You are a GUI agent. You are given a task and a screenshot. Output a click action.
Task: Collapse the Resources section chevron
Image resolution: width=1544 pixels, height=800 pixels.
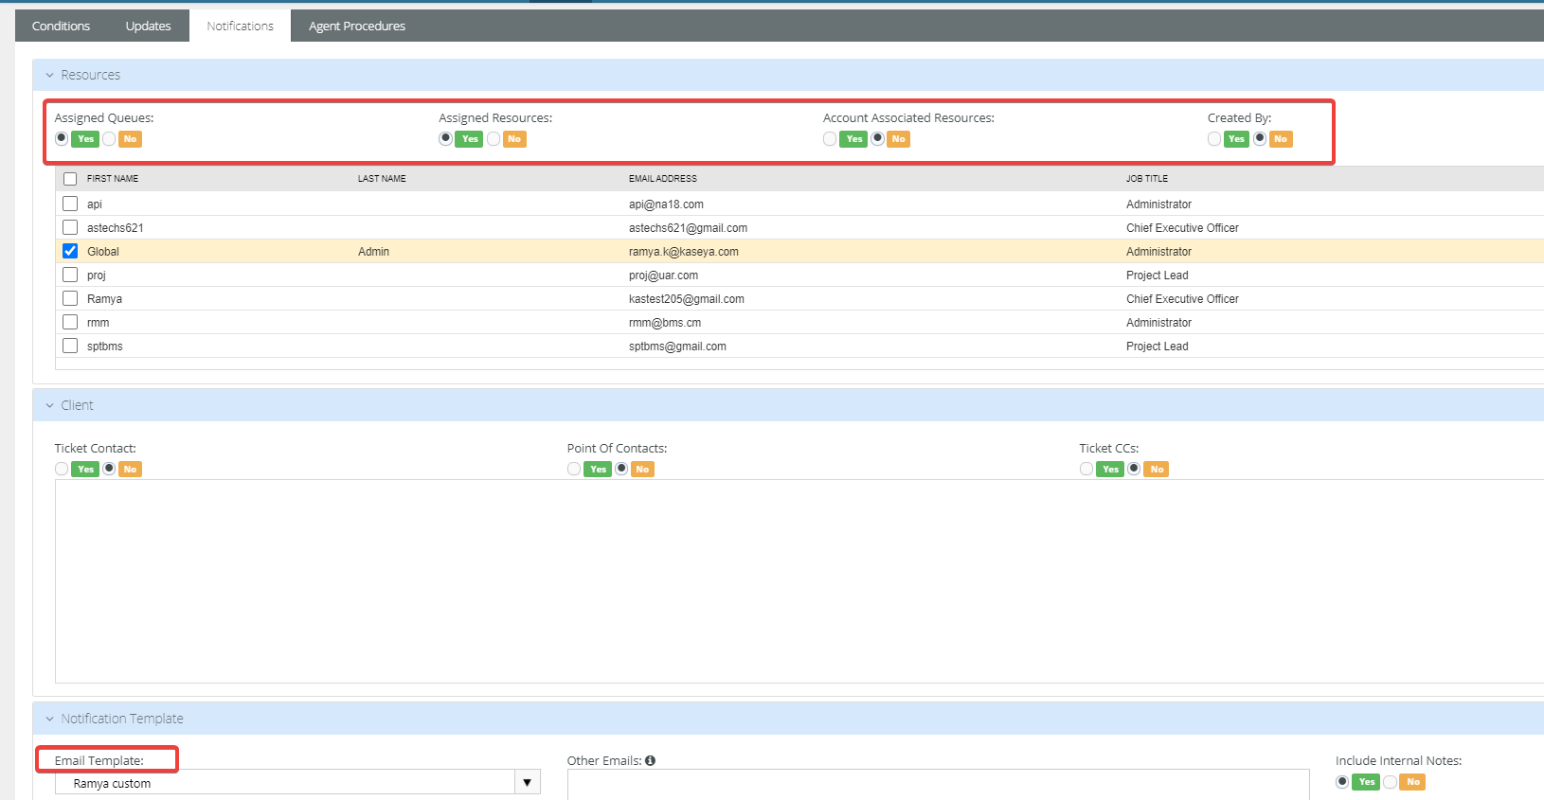(x=50, y=75)
